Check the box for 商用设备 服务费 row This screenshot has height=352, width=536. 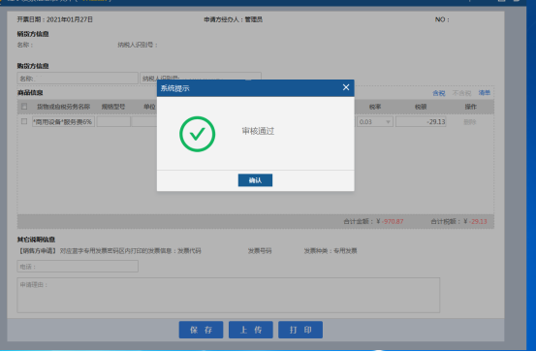[x=24, y=121]
